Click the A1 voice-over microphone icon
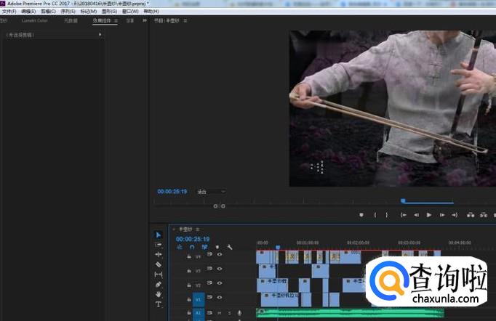Viewport: 496px width, 321px height. [x=239, y=313]
